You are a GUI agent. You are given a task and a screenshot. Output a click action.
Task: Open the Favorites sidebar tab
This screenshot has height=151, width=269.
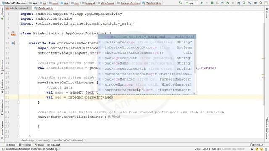(x=2, y=86)
